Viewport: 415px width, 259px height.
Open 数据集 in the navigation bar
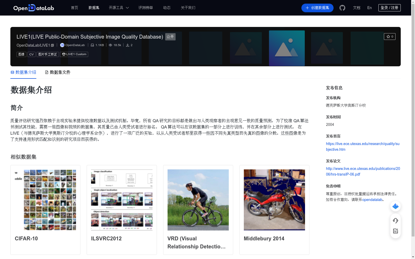click(94, 8)
